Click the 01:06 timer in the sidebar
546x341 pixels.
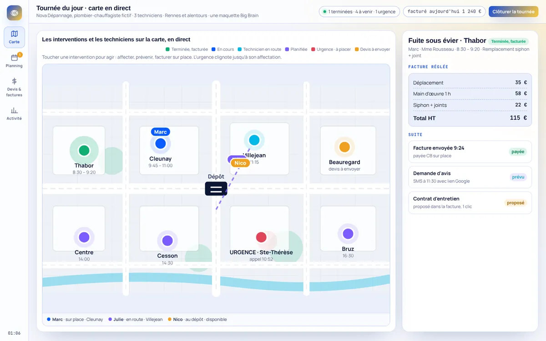pos(14,333)
